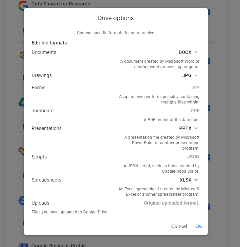Expand the Spreadsheets XLSX format dropdown
The width and height of the screenshot is (240, 247).
click(189, 180)
